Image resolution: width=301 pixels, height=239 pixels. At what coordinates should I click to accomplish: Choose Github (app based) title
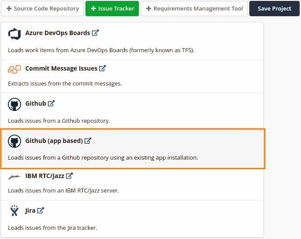[54, 141]
